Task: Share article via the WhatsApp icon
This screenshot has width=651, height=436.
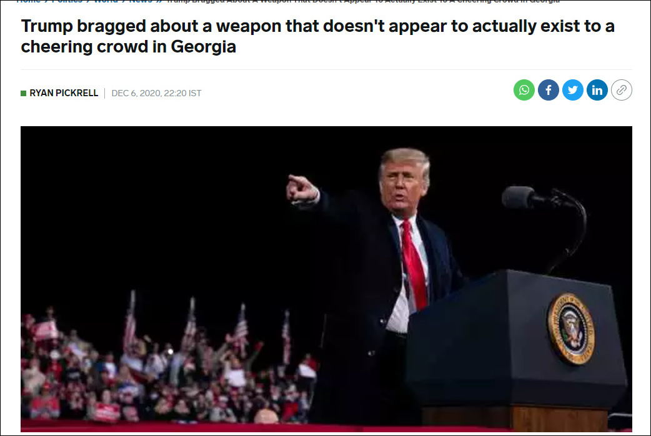Action: pos(524,90)
